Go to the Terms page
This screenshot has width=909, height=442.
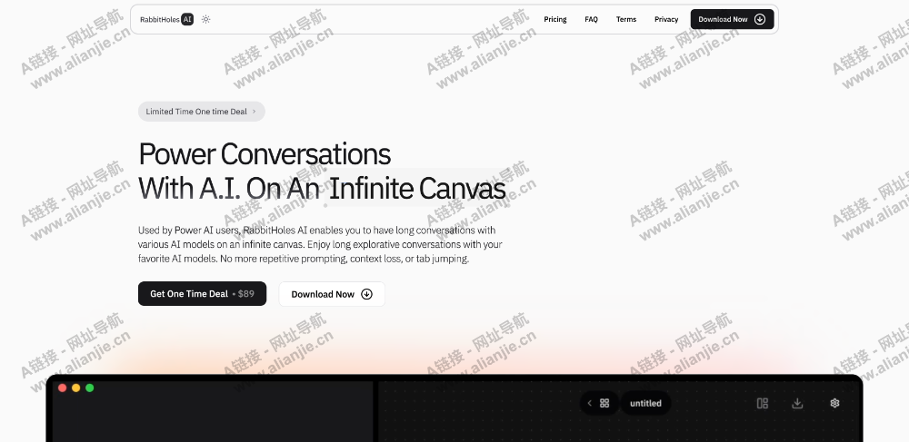626,19
